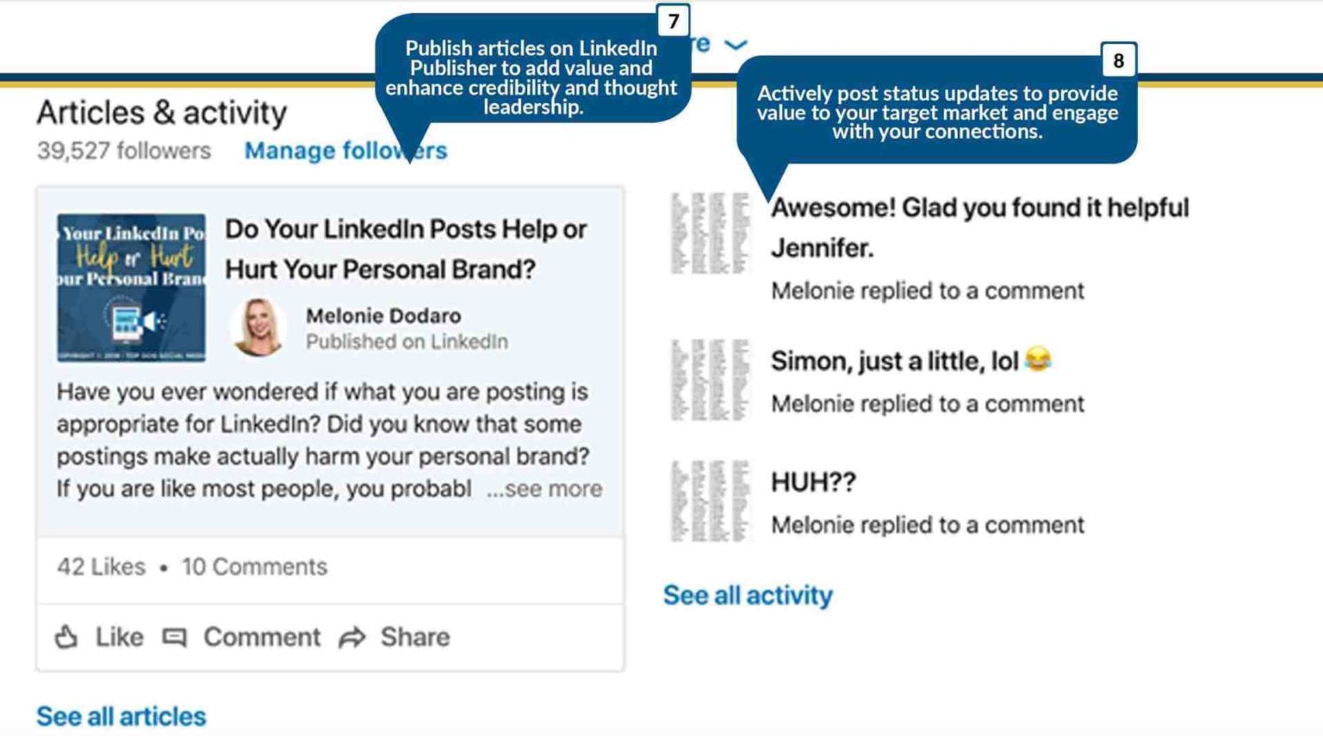The width and height of the screenshot is (1323, 736).
Task: Click the Comment speech bubble icon
Action: tap(175, 637)
